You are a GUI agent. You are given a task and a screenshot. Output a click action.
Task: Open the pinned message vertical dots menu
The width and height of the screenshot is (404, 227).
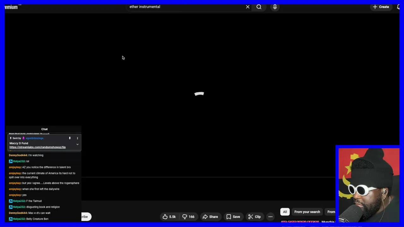coord(77,138)
